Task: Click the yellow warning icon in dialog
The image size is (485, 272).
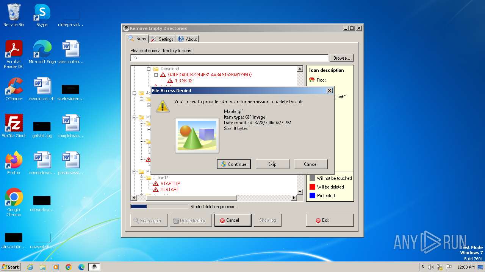Action: pyautogui.click(x=163, y=106)
